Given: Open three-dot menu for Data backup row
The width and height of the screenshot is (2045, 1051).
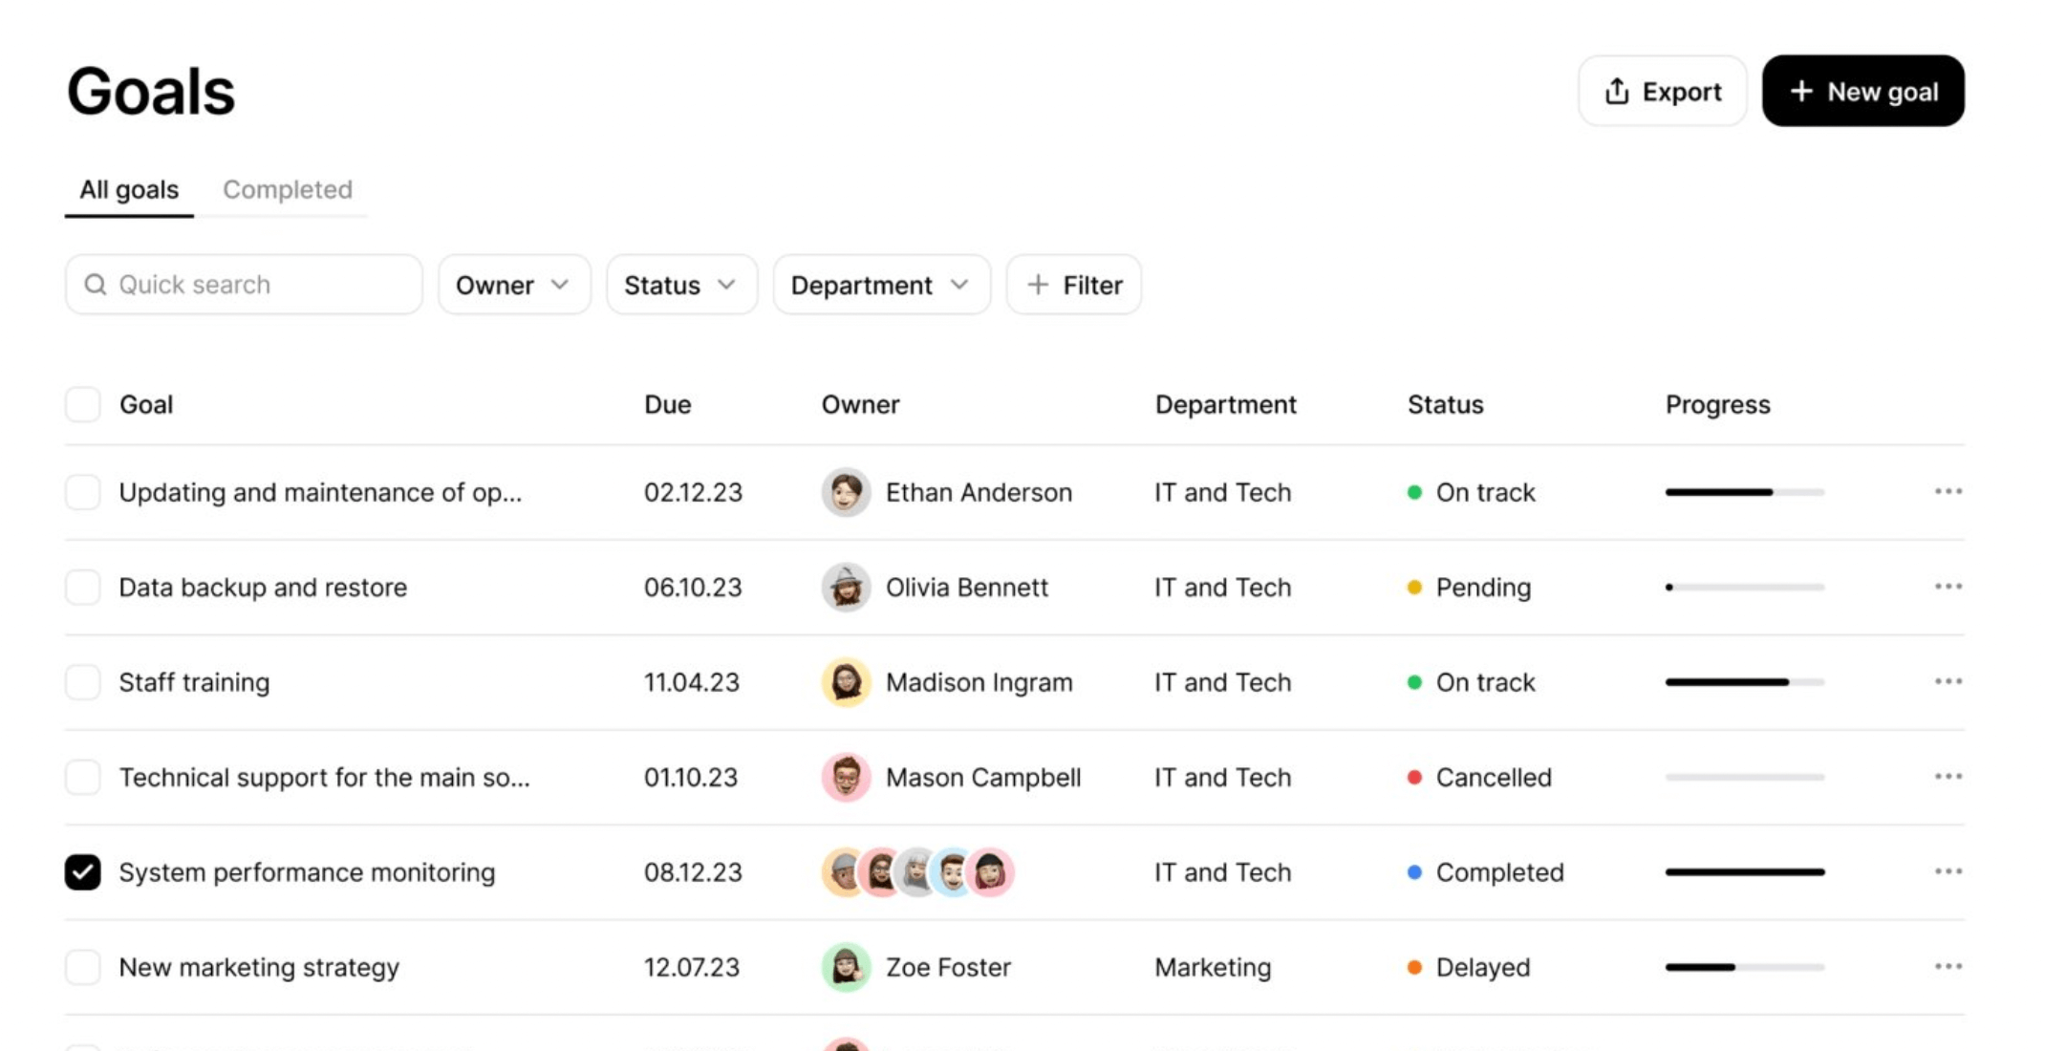Looking at the screenshot, I should tap(1948, 586).
